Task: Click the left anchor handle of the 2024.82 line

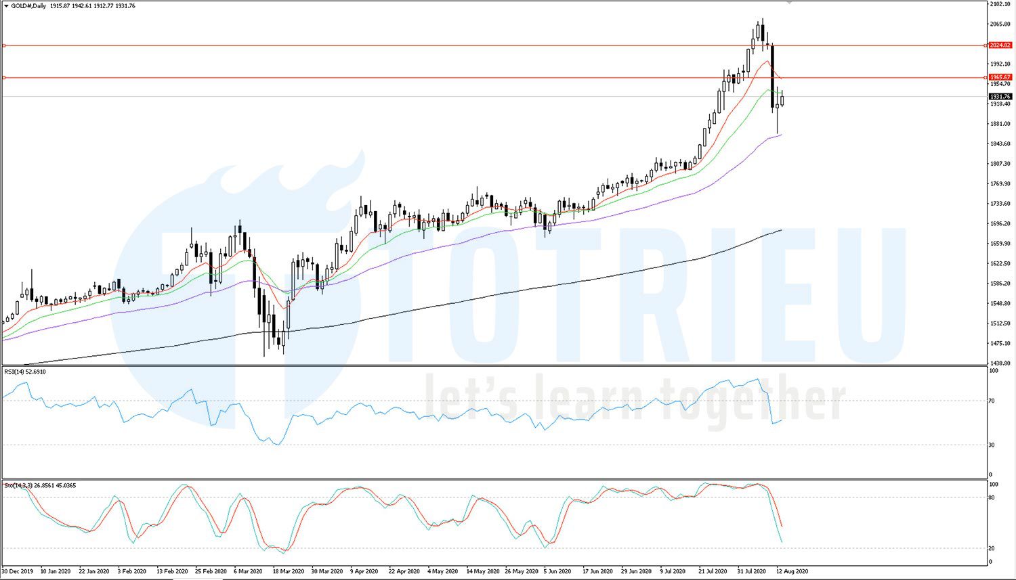Action: pyautogui.click(x=4, y=45)
